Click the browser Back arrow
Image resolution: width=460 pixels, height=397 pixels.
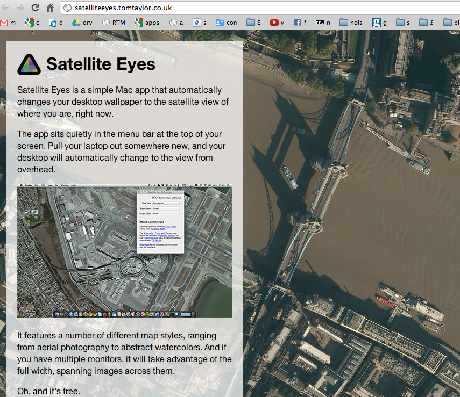tap(5, 8)
